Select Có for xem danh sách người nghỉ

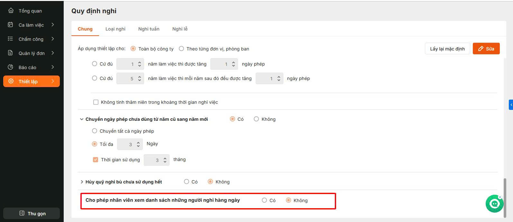tap(264, 200)
